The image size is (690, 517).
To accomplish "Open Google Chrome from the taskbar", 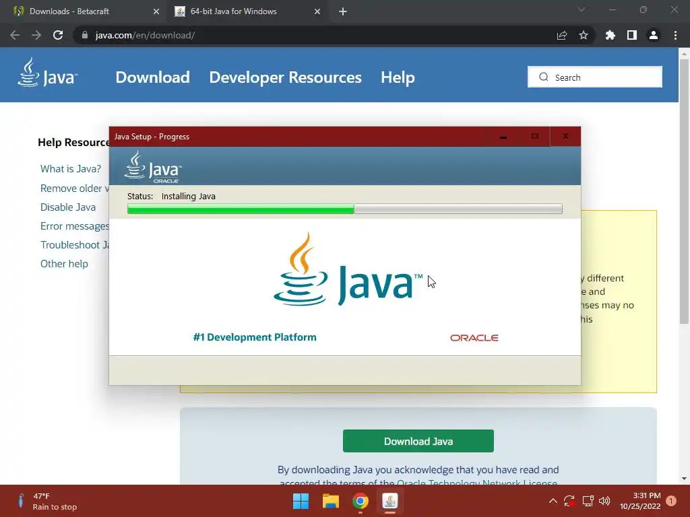I will tap(360, 501).
